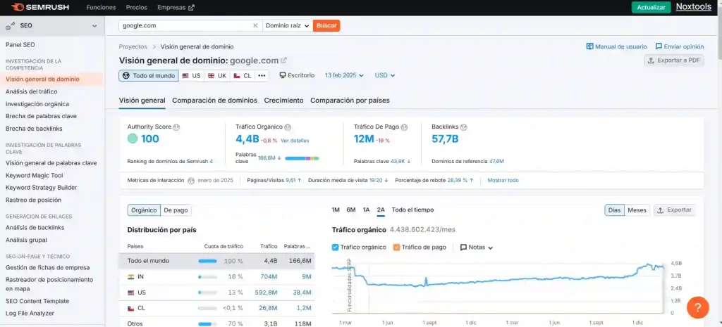Clear the search field with X icon
The image size is (722, 327).
(x=255, y=25)
